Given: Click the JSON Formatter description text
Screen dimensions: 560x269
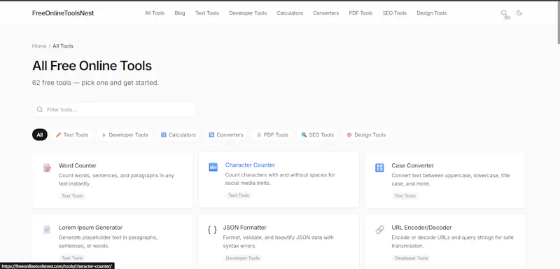Looking at the screenshot, I should [x=278, y=242].
